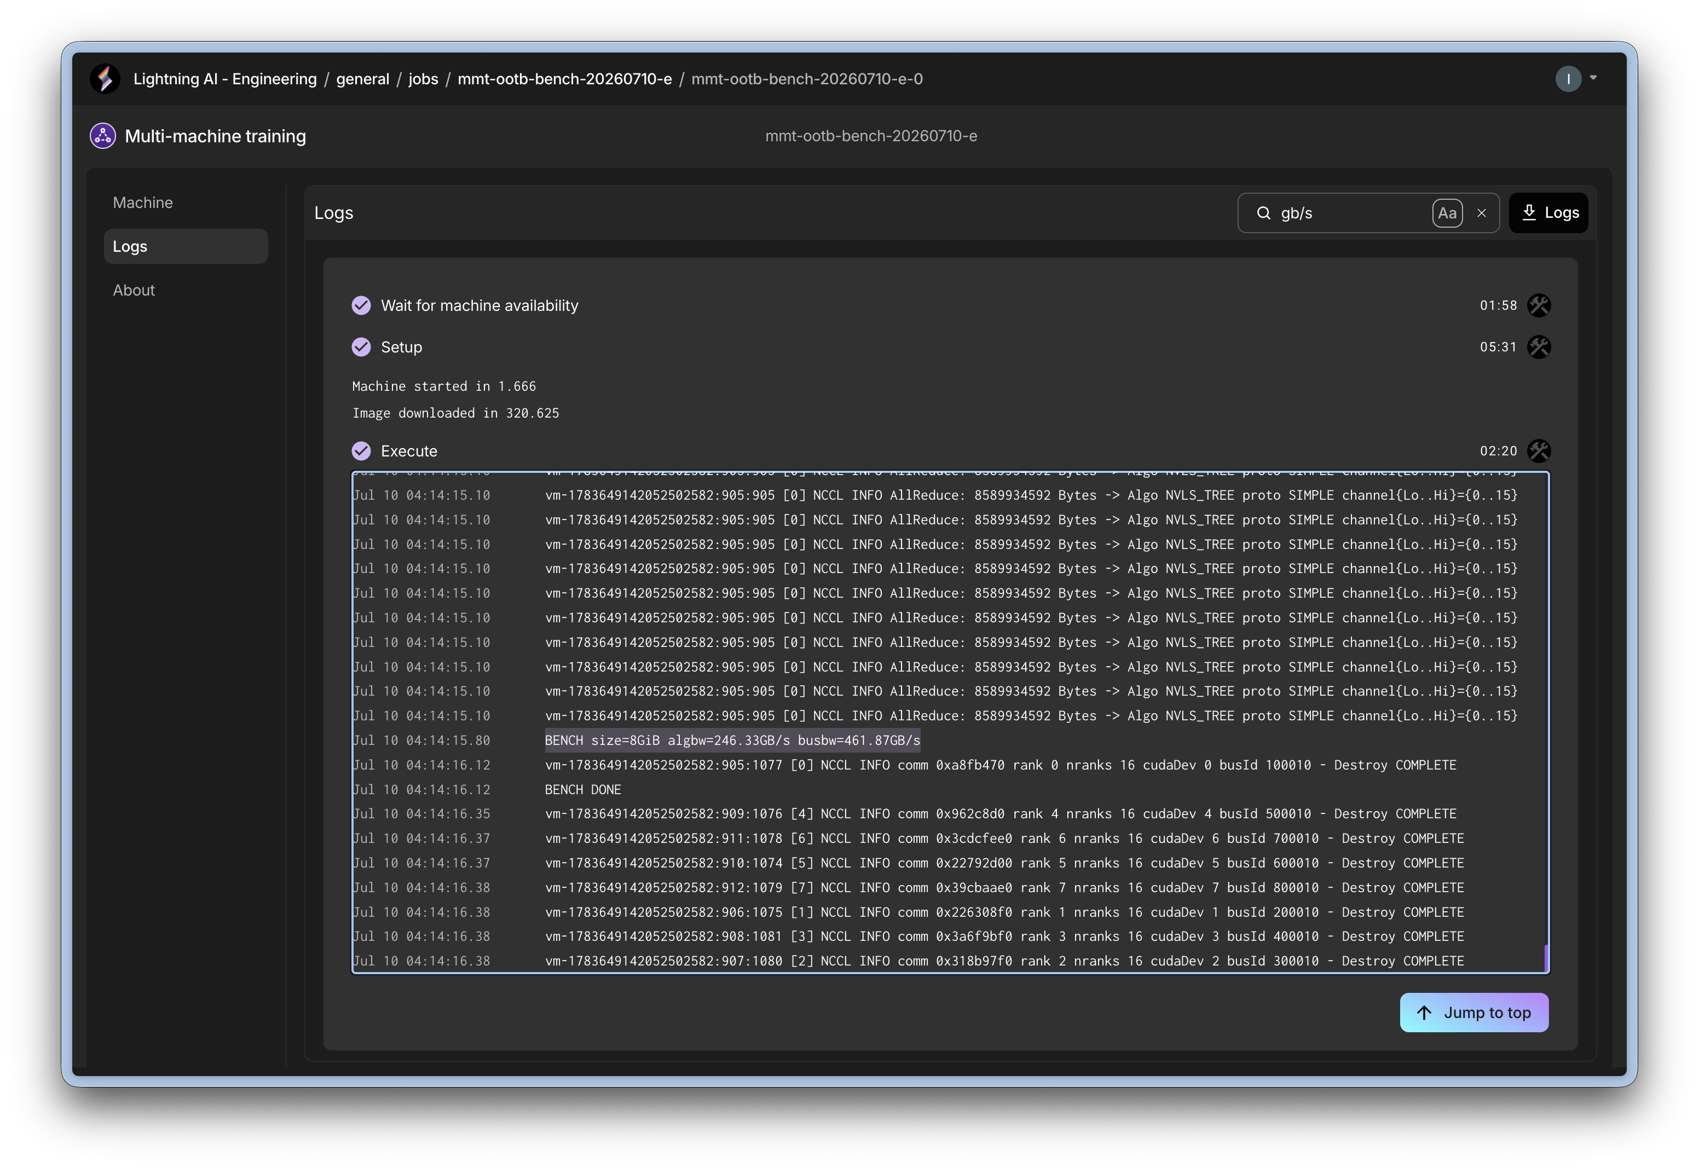
Task: Open mmt-ootb-bench-20260710-e breadcrumb link
Action: 564,79
